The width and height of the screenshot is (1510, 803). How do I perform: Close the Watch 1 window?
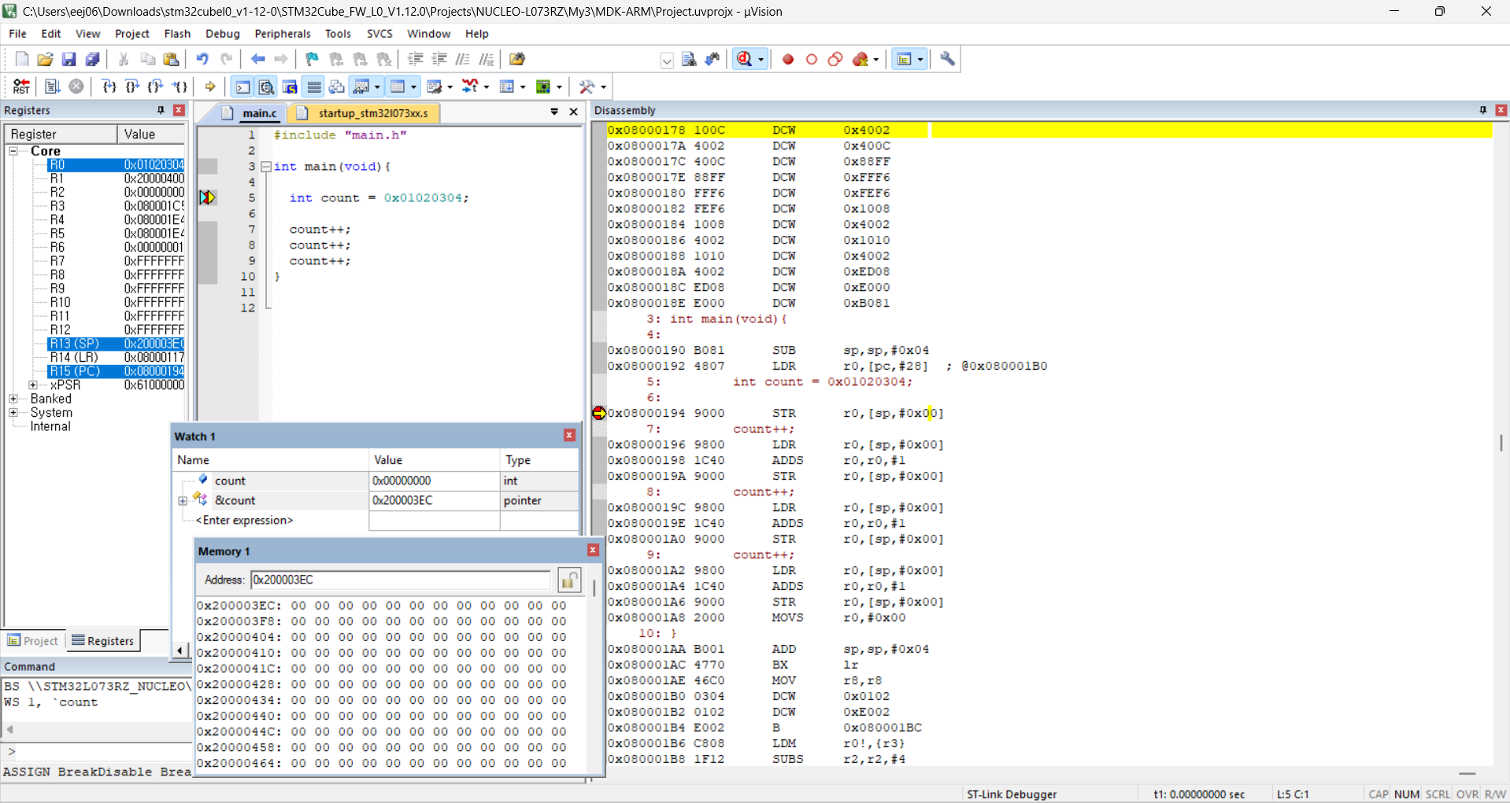tap(569, 436)
